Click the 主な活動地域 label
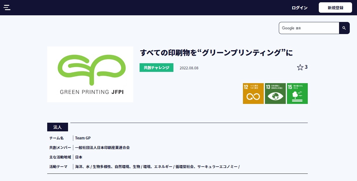 pos(60,157)
